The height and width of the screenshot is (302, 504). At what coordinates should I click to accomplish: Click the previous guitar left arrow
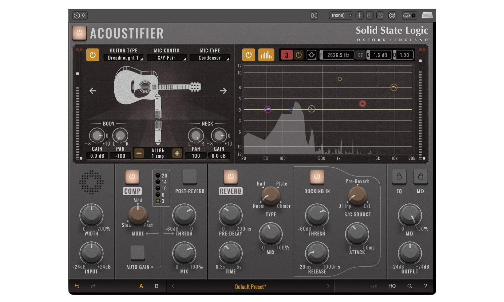click(x=93, y=91)
